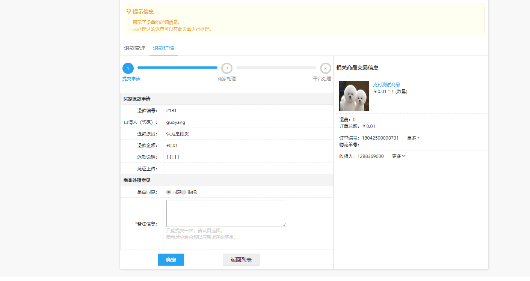
Task: Click the 商家处理 step label
Action: [227, 79]
